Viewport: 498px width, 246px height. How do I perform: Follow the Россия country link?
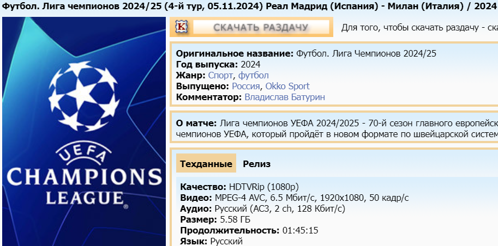tap(246, 86)
